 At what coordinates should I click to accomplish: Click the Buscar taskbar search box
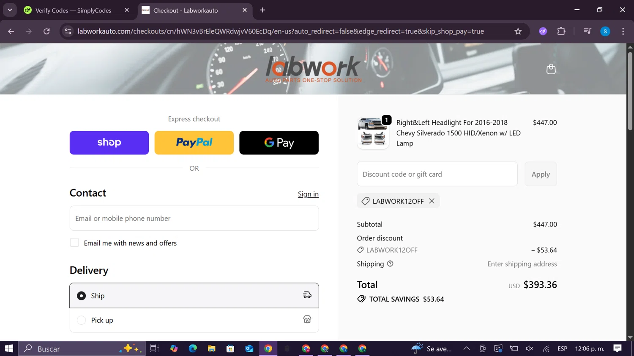82,348
